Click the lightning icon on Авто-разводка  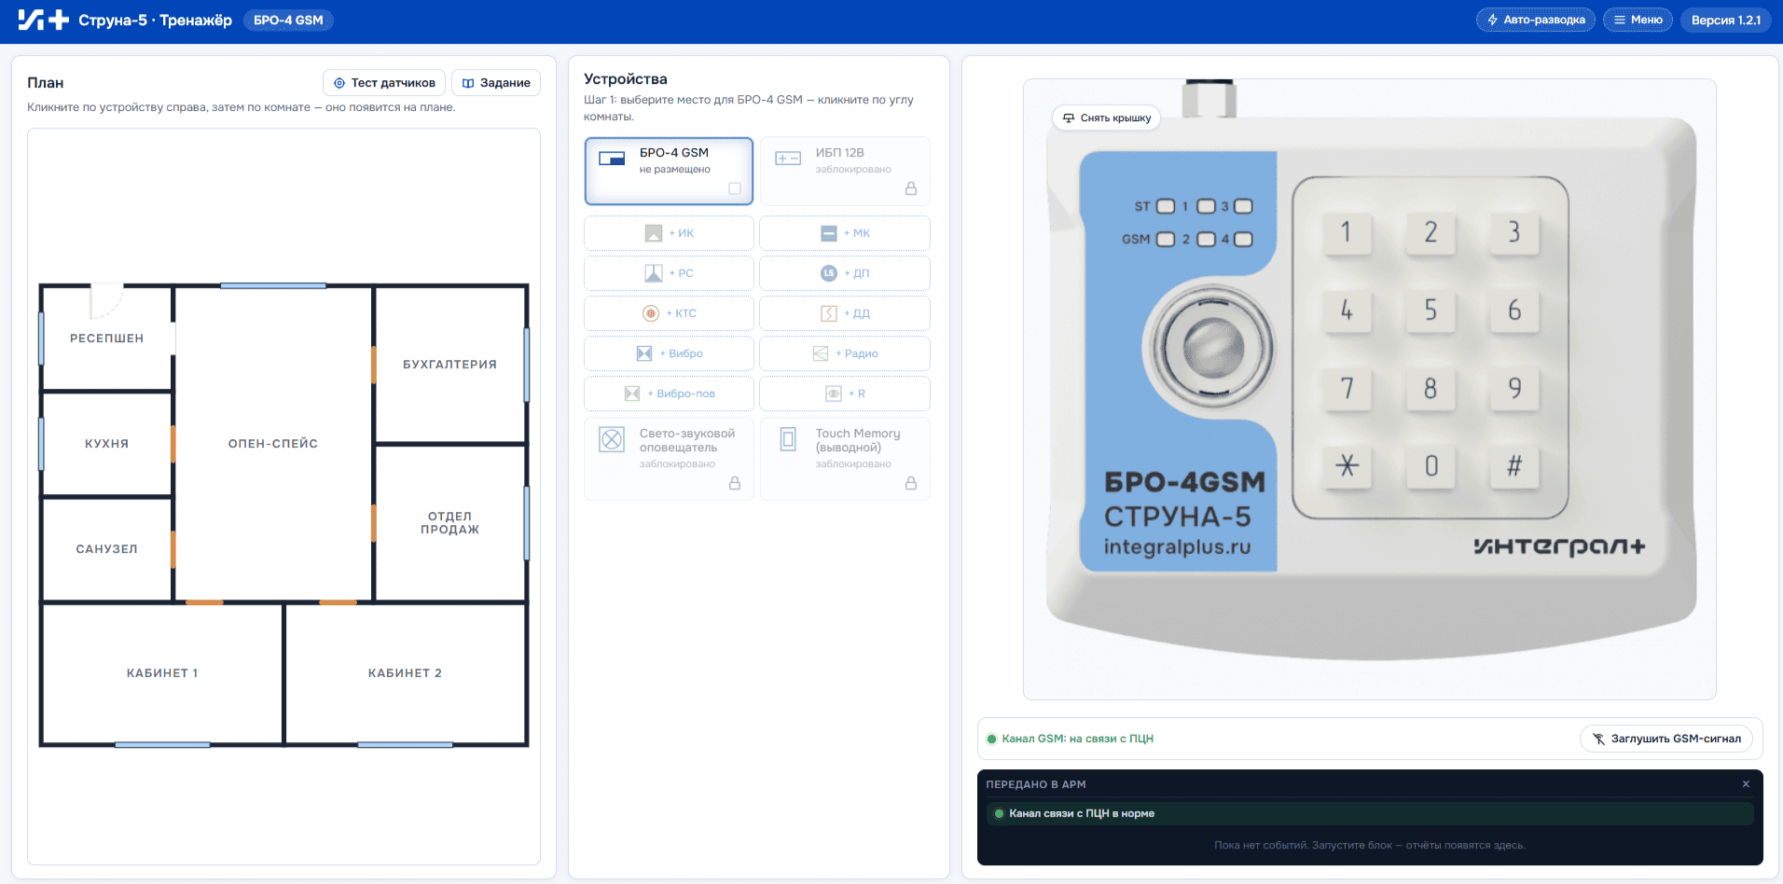coord(1493,20)
